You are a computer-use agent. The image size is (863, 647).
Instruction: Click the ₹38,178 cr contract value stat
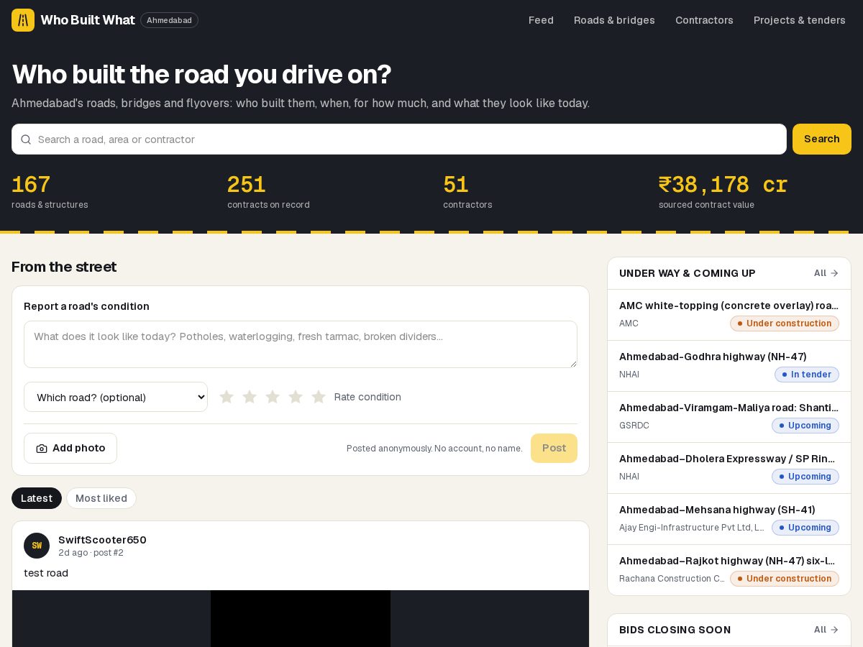723,192
